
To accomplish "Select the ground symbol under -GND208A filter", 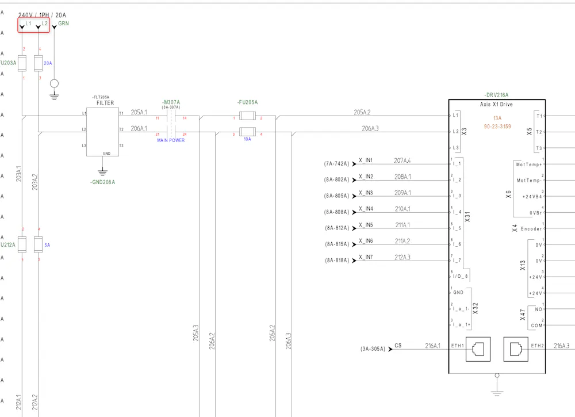I will [x=103, y=171].
